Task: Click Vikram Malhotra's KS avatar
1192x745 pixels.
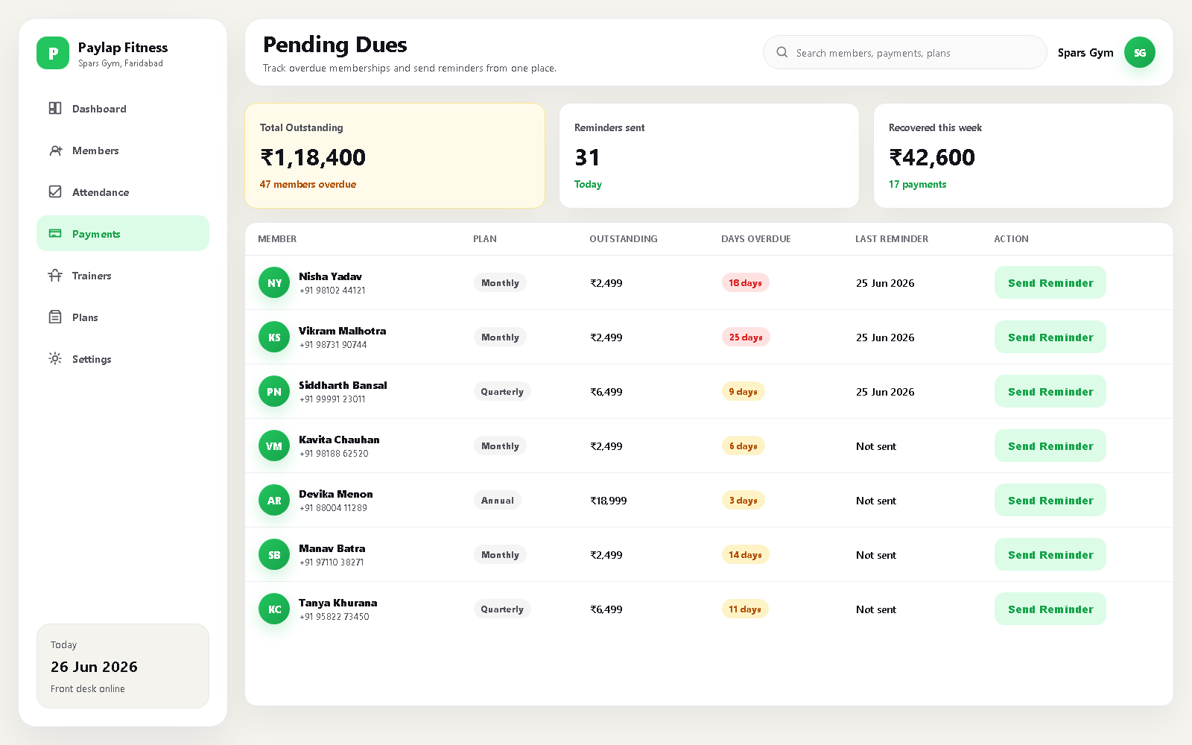Action: (x=274, y=337)
